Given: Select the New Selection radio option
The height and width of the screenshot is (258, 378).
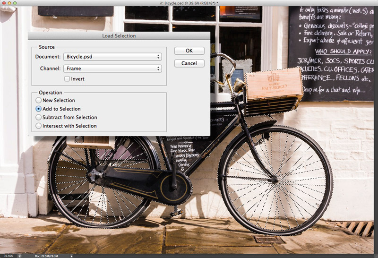Looking at the screenshot, I should coord(39,100).
